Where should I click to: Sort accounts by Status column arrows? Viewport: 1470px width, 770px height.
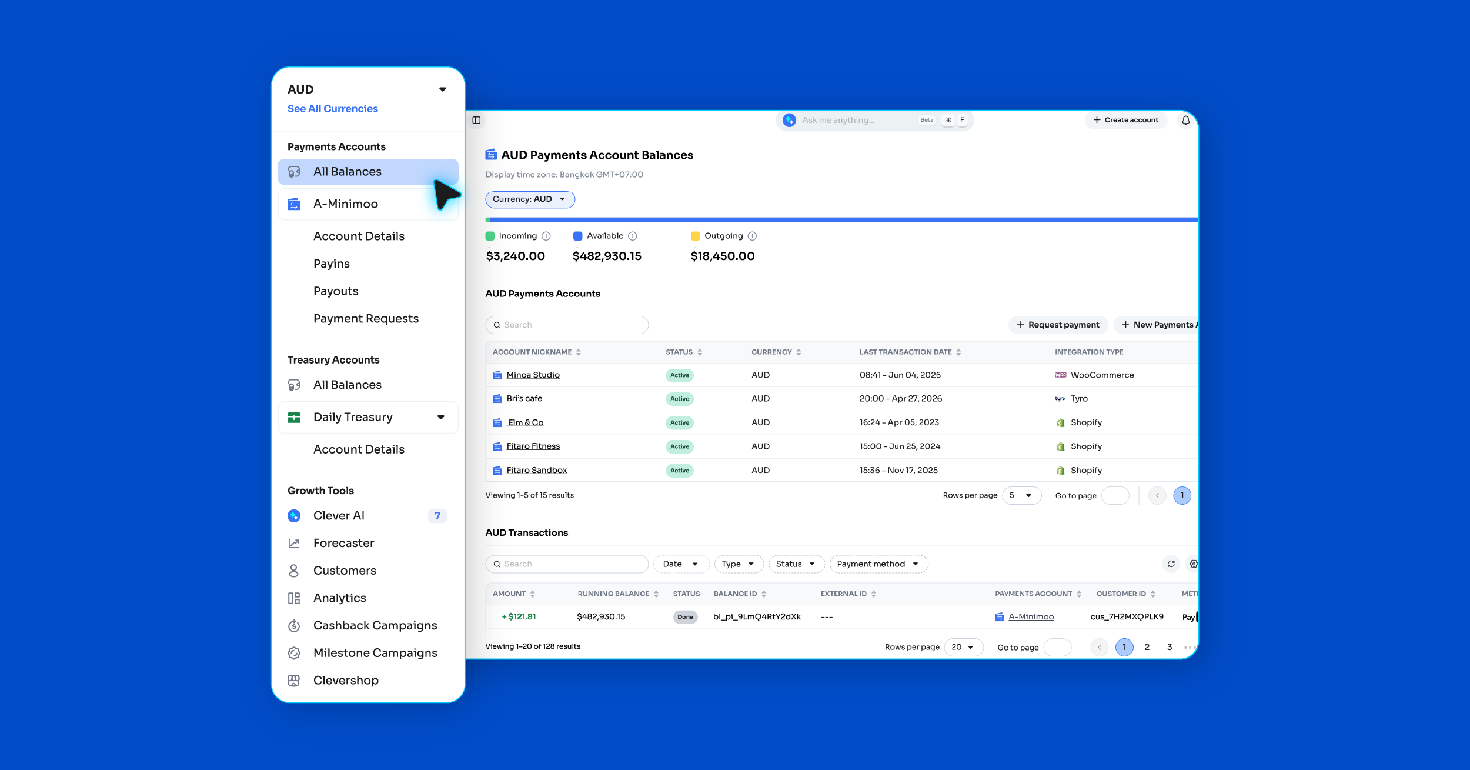(x=700, y=352)
